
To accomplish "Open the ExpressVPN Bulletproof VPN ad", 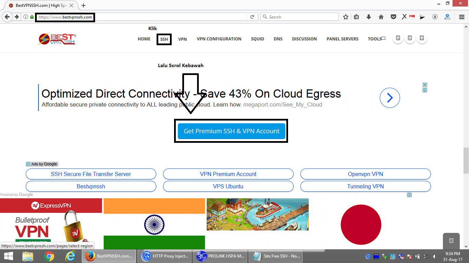I will (51, 224).
